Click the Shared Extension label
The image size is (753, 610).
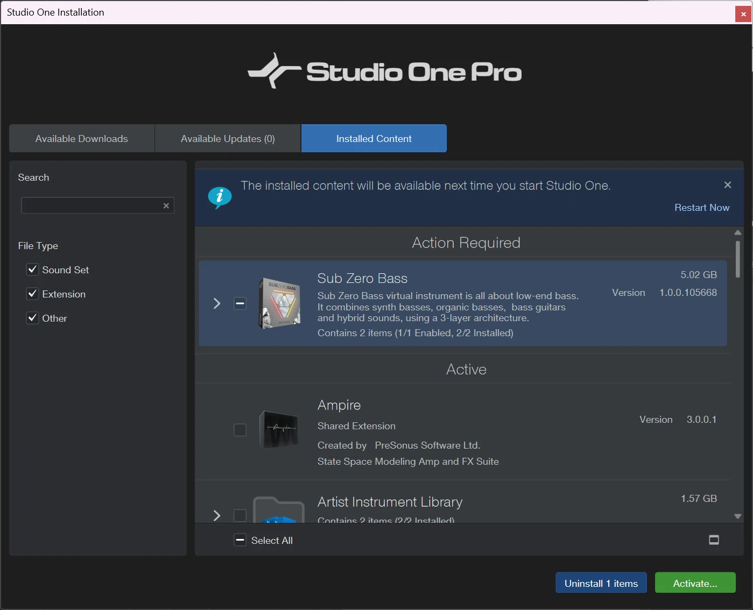click(356, 426)
